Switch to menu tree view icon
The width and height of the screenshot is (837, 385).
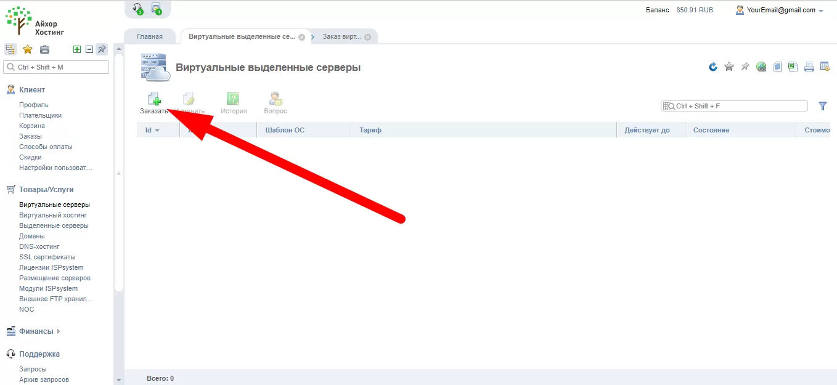click(10, 49)
